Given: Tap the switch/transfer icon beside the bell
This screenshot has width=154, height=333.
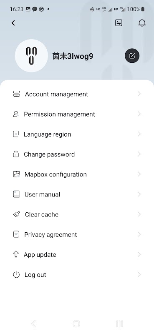Looking at the screenshot, I should pos(119,23).
